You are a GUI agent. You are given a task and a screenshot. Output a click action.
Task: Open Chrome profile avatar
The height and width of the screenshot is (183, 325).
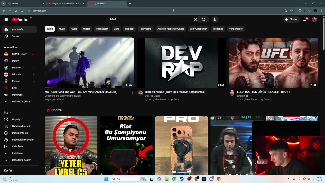click(x=315, y=11)
